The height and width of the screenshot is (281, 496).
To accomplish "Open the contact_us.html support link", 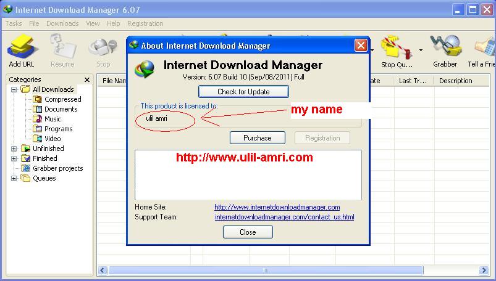I will [x=284, y=217].
